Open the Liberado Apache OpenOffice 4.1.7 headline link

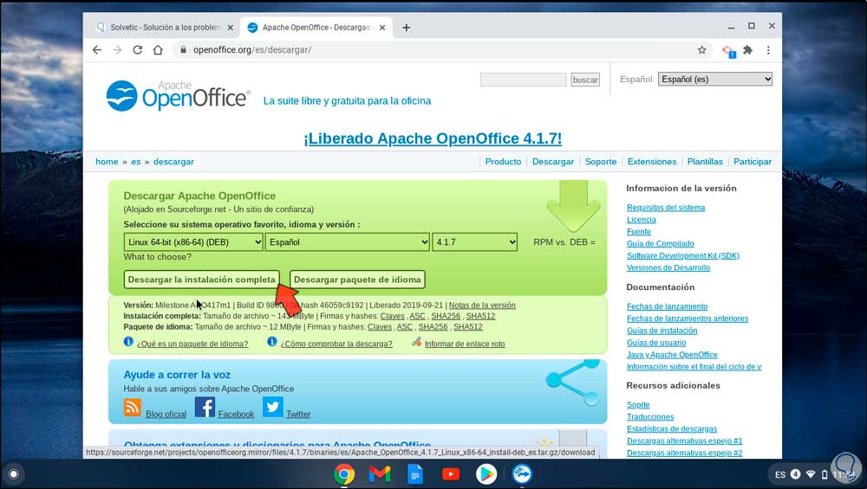tap(433, 138)
